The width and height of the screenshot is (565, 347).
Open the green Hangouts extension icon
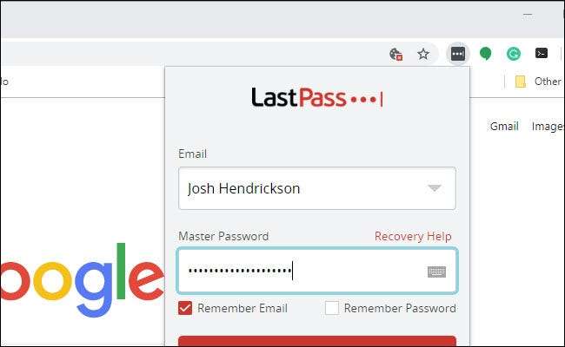tap(485, 54)
